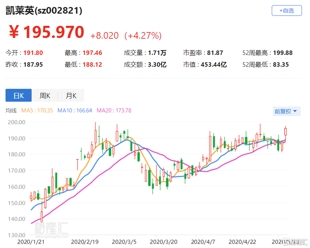The height and width of the screenshot is (248, 310).
Task: Click the 2020/4/7 date axis label
Action: coord(203,242)
